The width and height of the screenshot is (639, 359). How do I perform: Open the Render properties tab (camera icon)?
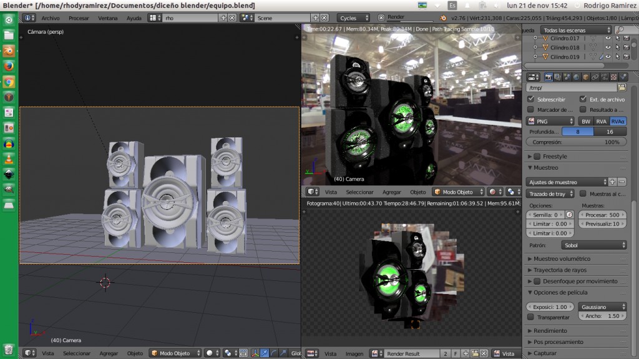pos(549,77)
